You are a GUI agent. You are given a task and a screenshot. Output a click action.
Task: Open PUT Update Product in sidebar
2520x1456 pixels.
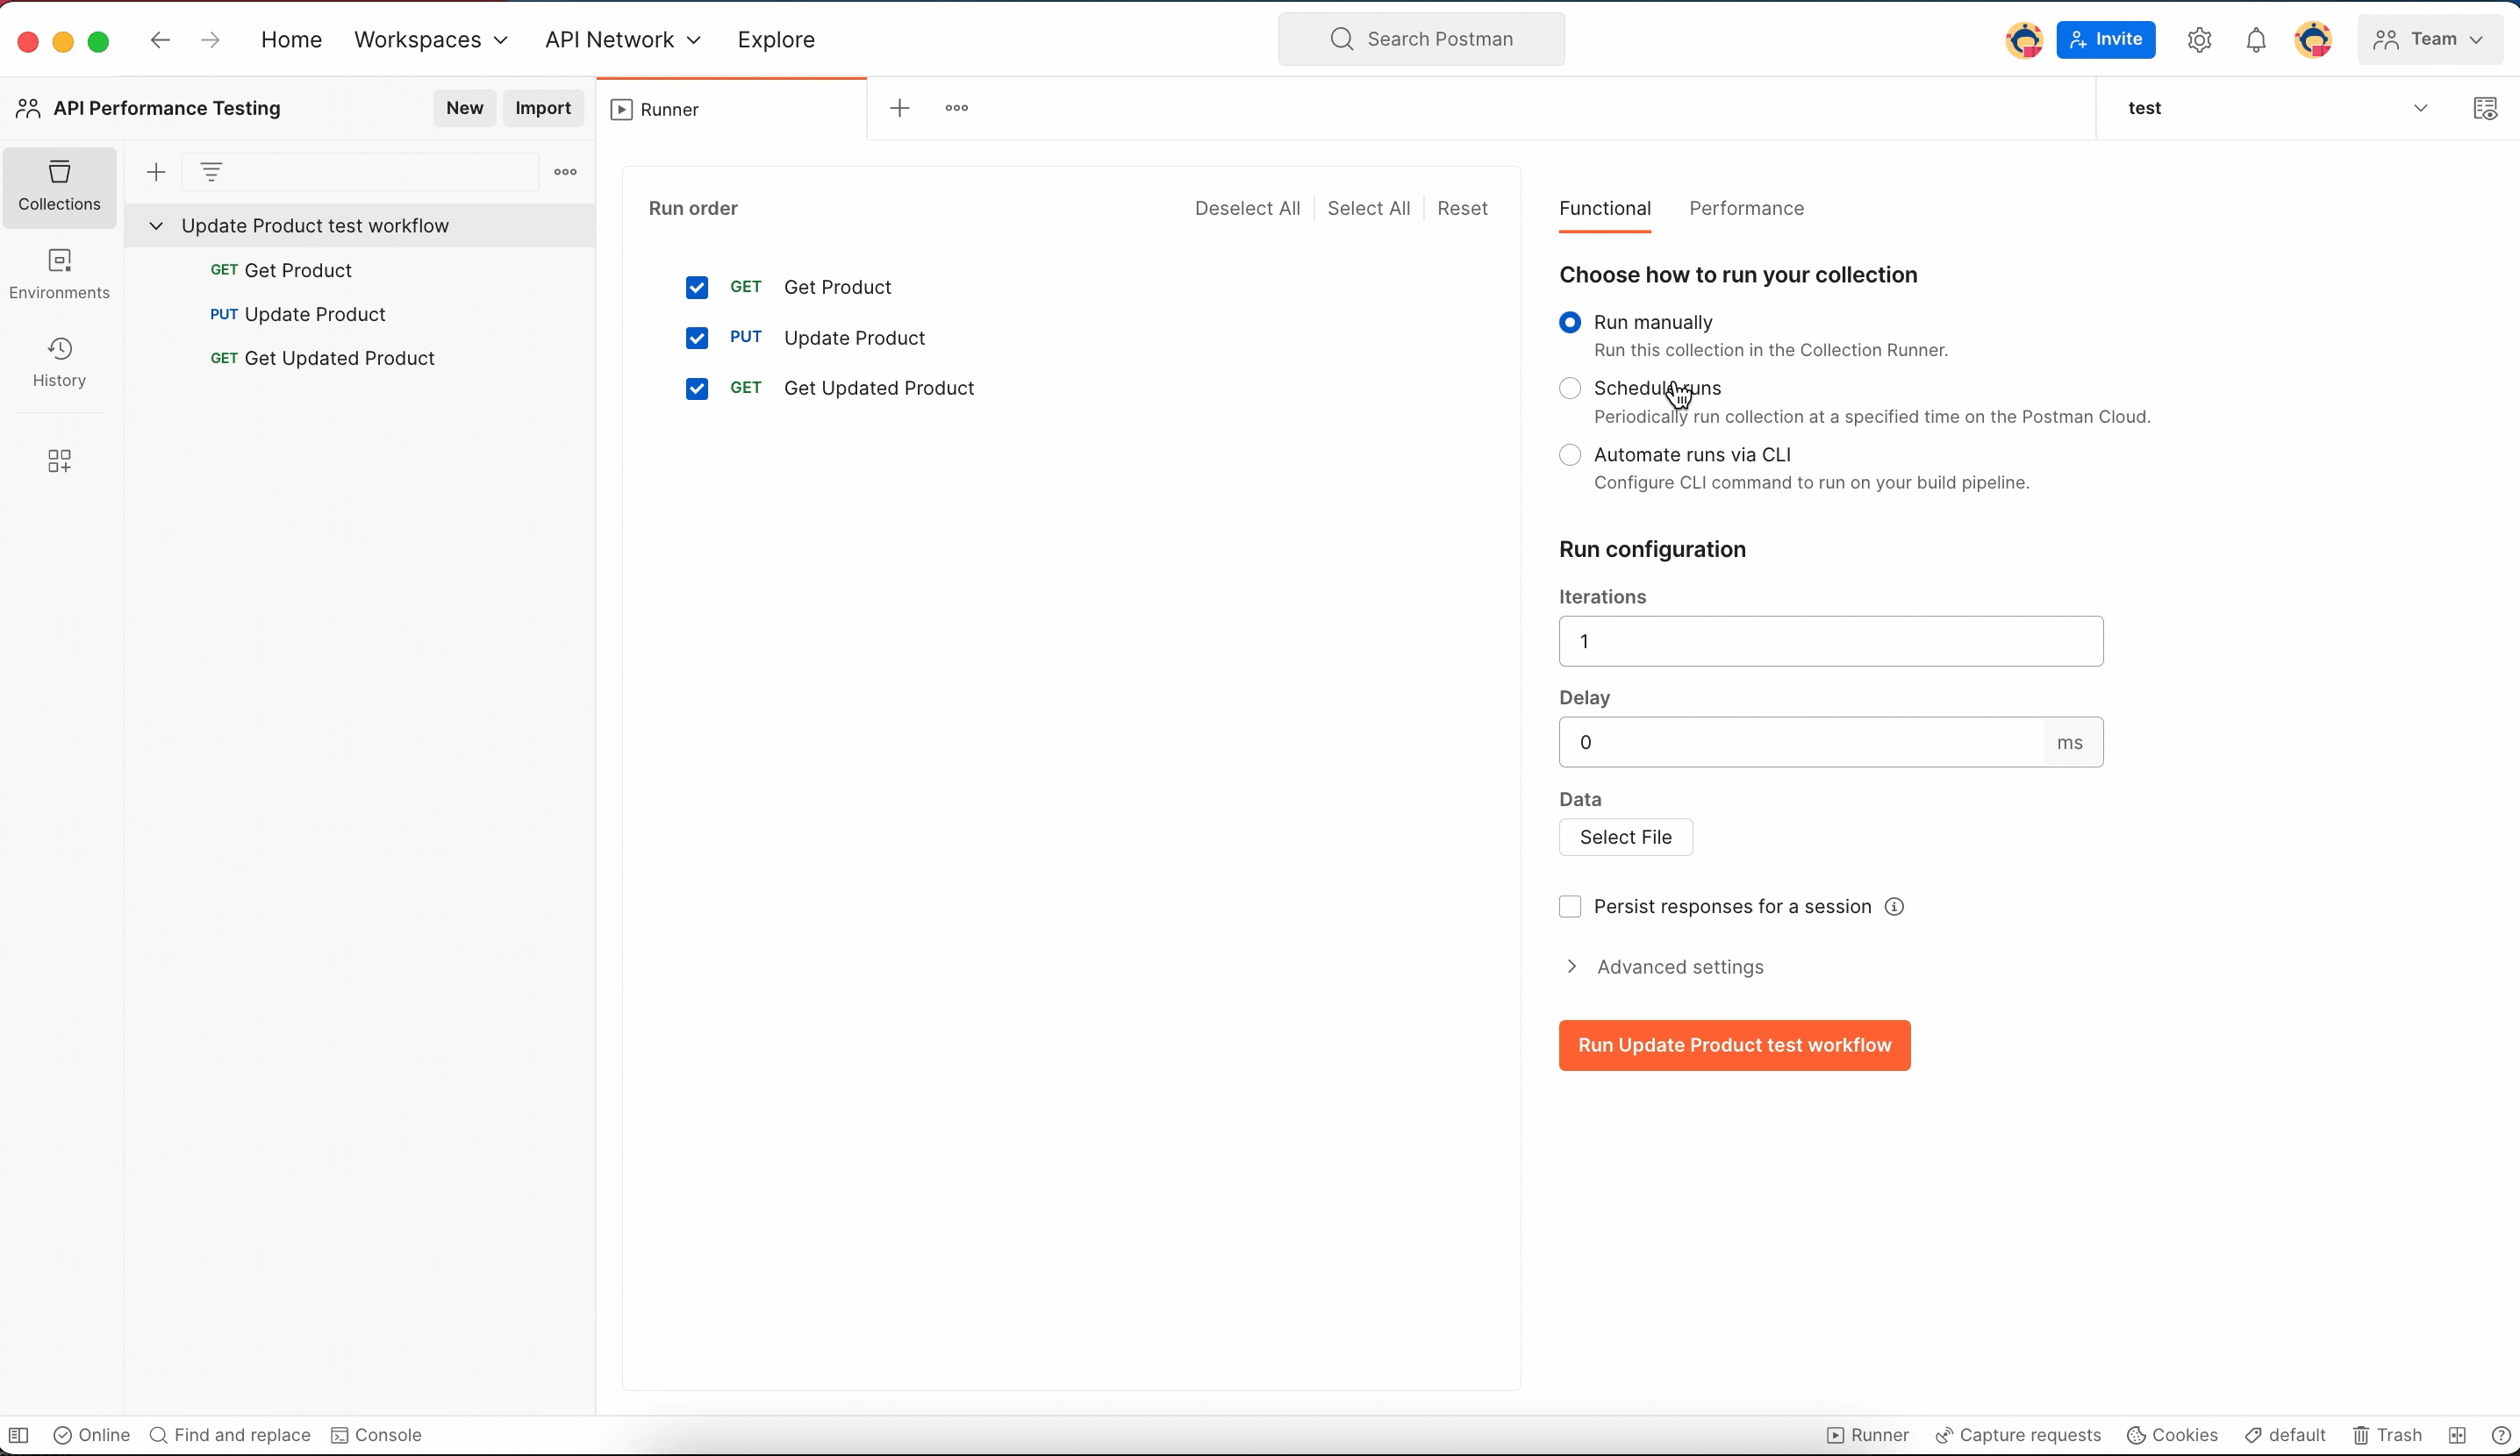click(298, 314)
